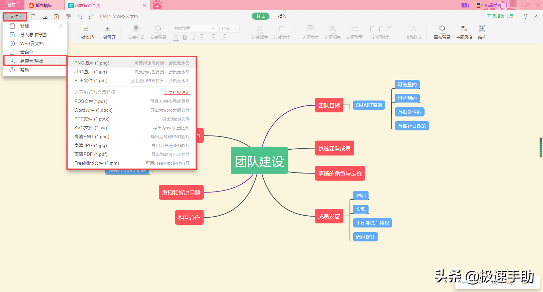Select the 相互合作 node
543x292 pixels.
click(x=189, y=218)
